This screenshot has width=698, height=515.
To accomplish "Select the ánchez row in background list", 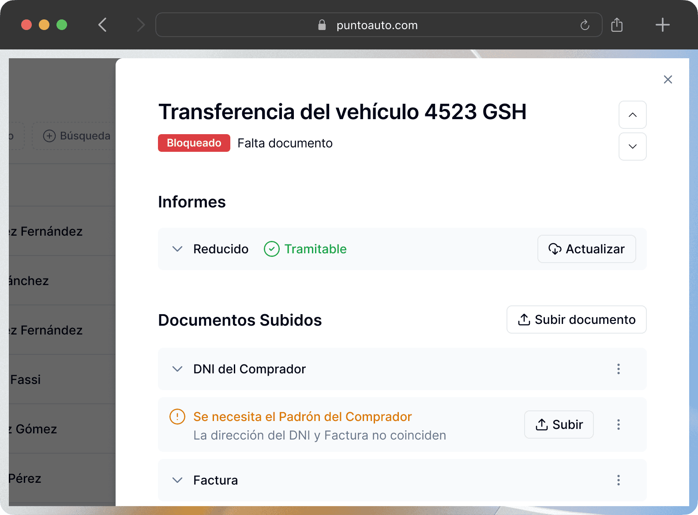I will (62, 281).
